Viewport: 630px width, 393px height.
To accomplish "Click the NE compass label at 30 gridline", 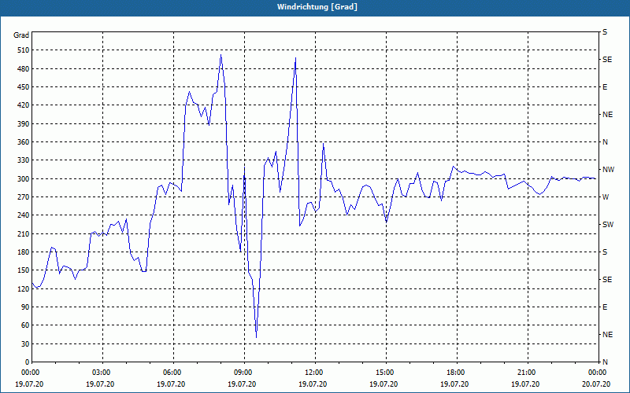I will point(608,335).
